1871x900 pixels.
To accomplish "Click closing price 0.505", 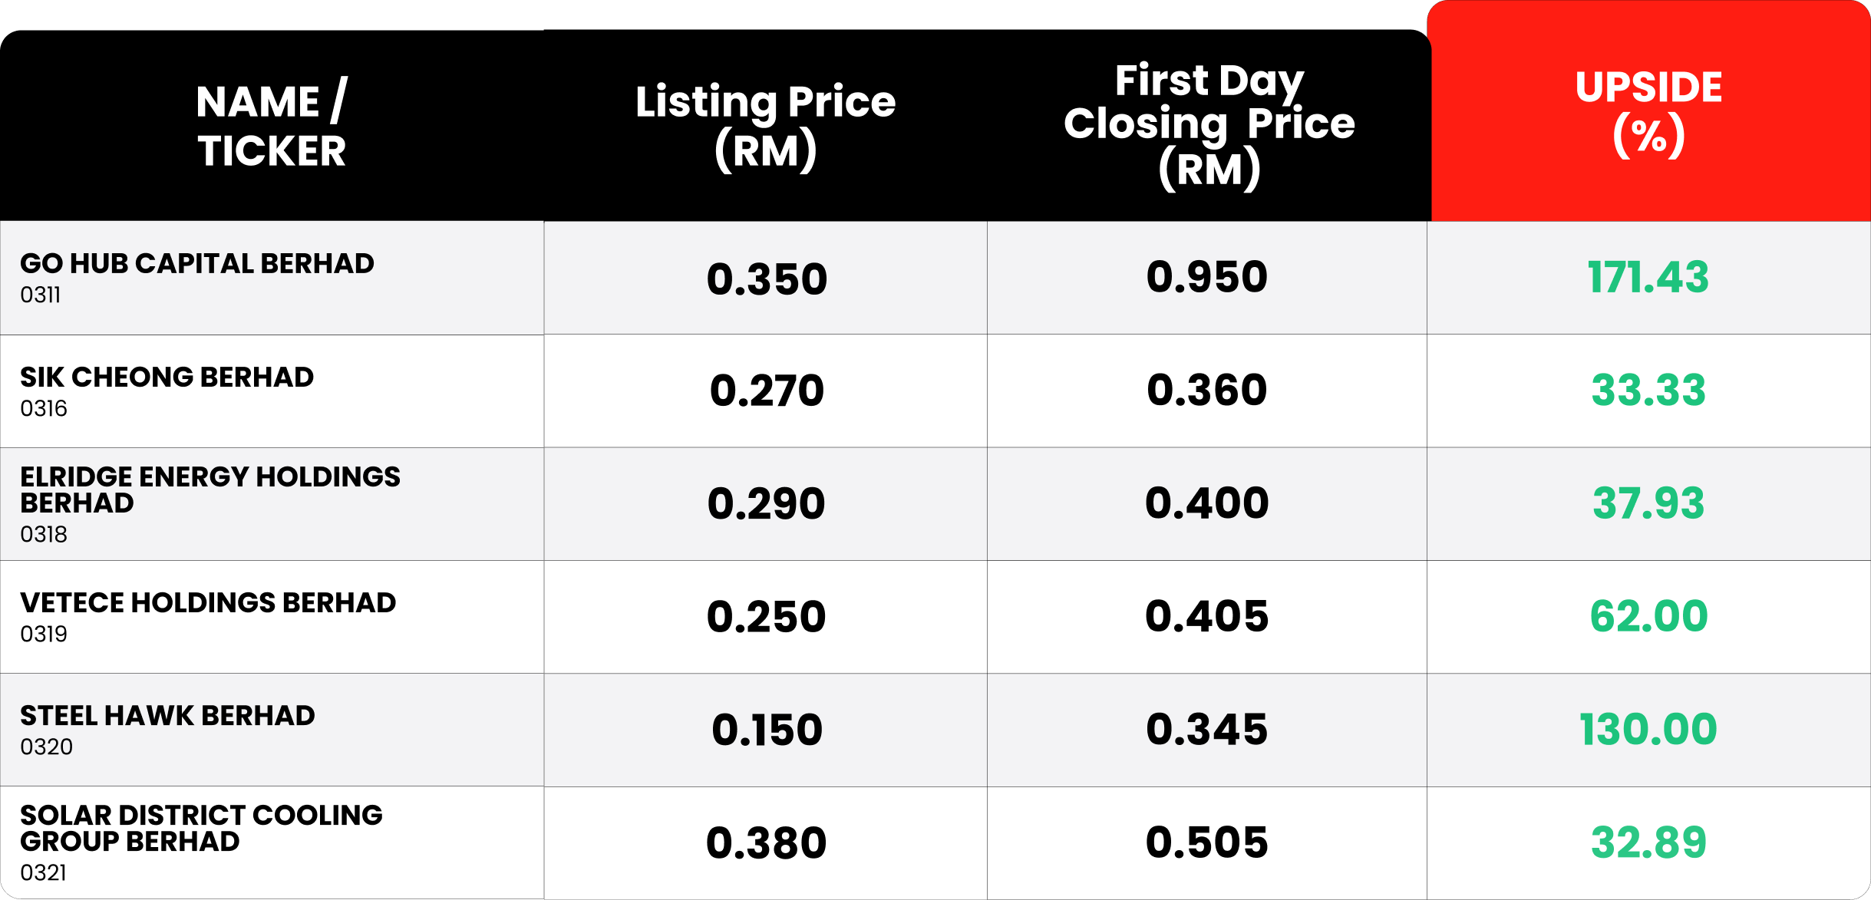I will click(x=1206, y=842).
